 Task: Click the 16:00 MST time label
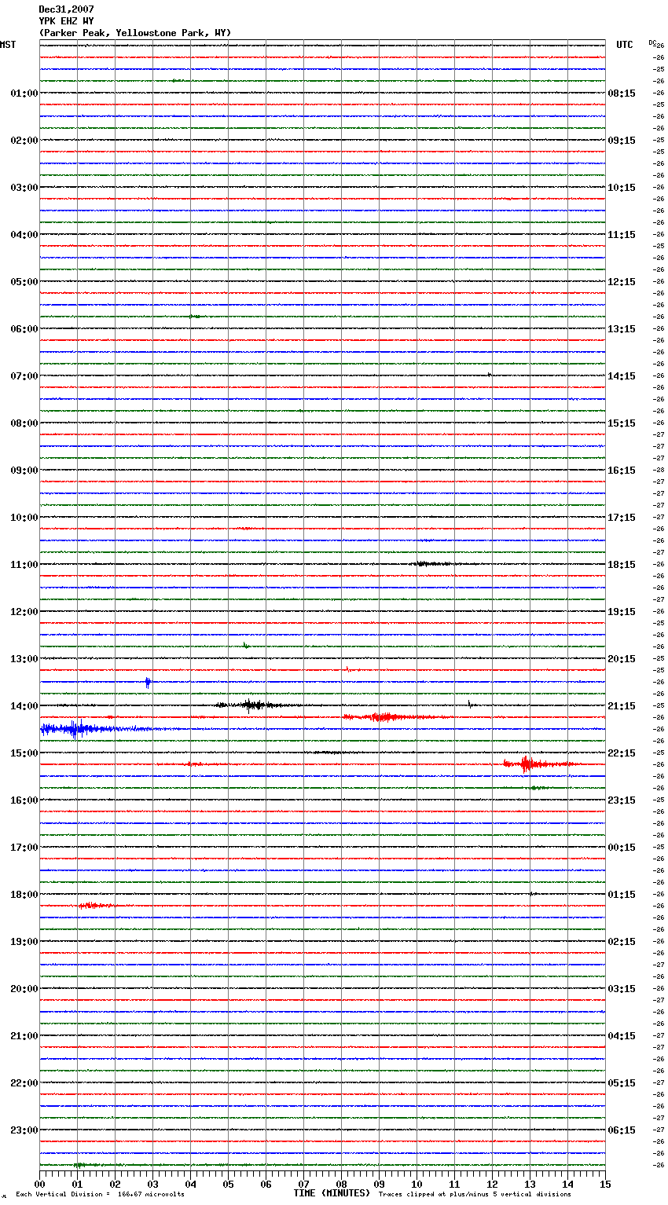pos(24,800)
